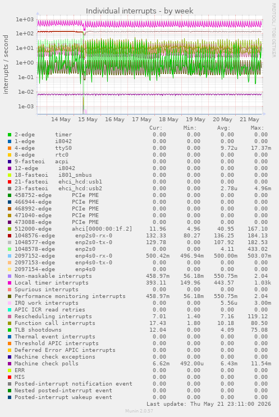Click the olive Function call interrupts swatch
The height and width of the screenshot is (417, 279).
10,323
